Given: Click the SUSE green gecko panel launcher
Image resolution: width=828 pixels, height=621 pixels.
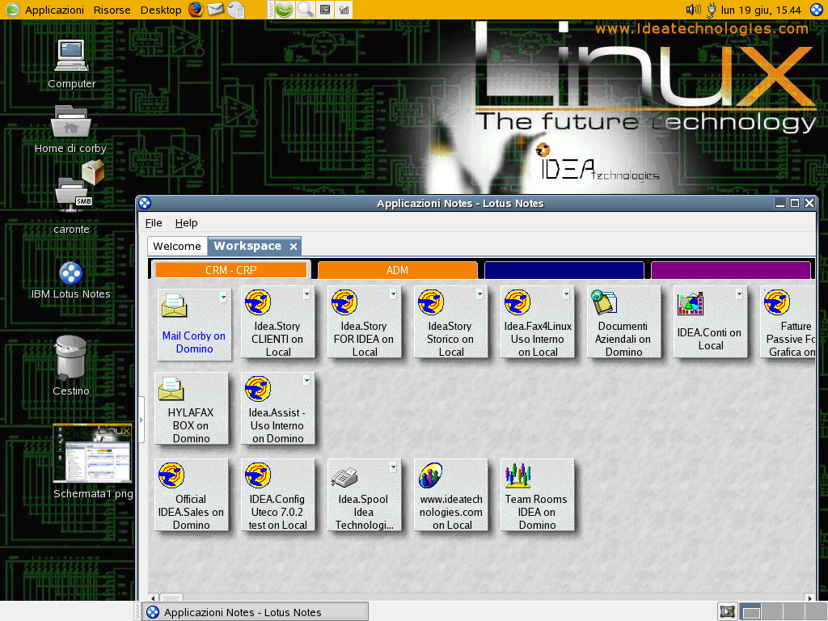Looking at the screenshot, I should [284, 10].
